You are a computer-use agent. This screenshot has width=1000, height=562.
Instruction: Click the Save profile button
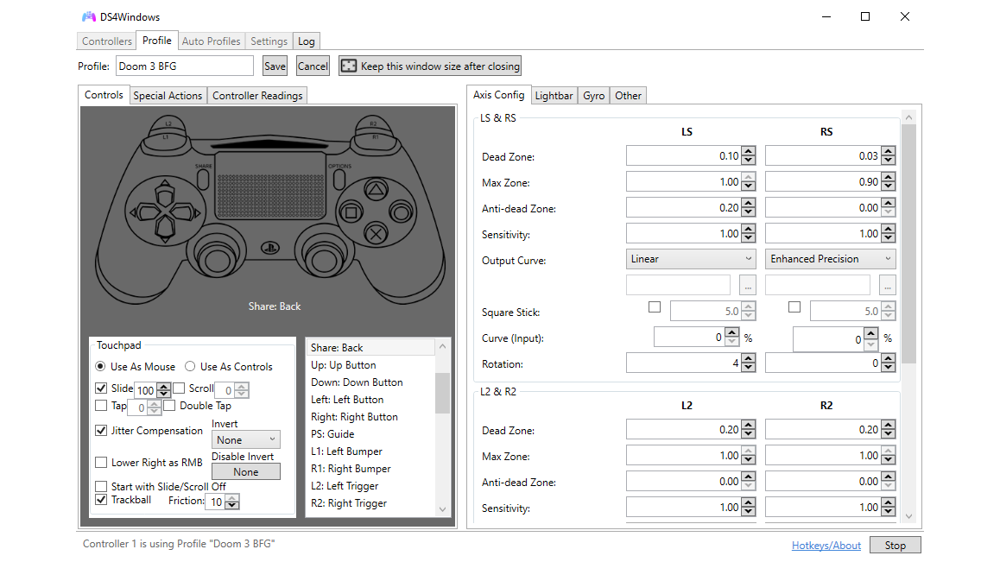point(275,66)
